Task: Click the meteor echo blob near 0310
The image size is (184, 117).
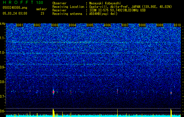Action: [171, 93]
